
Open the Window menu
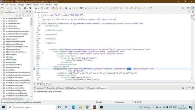pyautogui.click(x=48, y=5)
